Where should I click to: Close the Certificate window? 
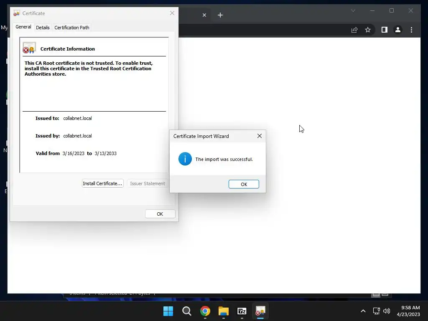[x=172, y=13]
